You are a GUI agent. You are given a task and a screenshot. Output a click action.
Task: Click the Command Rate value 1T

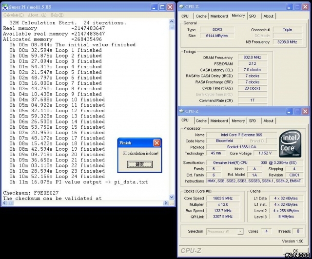[253, 100]
